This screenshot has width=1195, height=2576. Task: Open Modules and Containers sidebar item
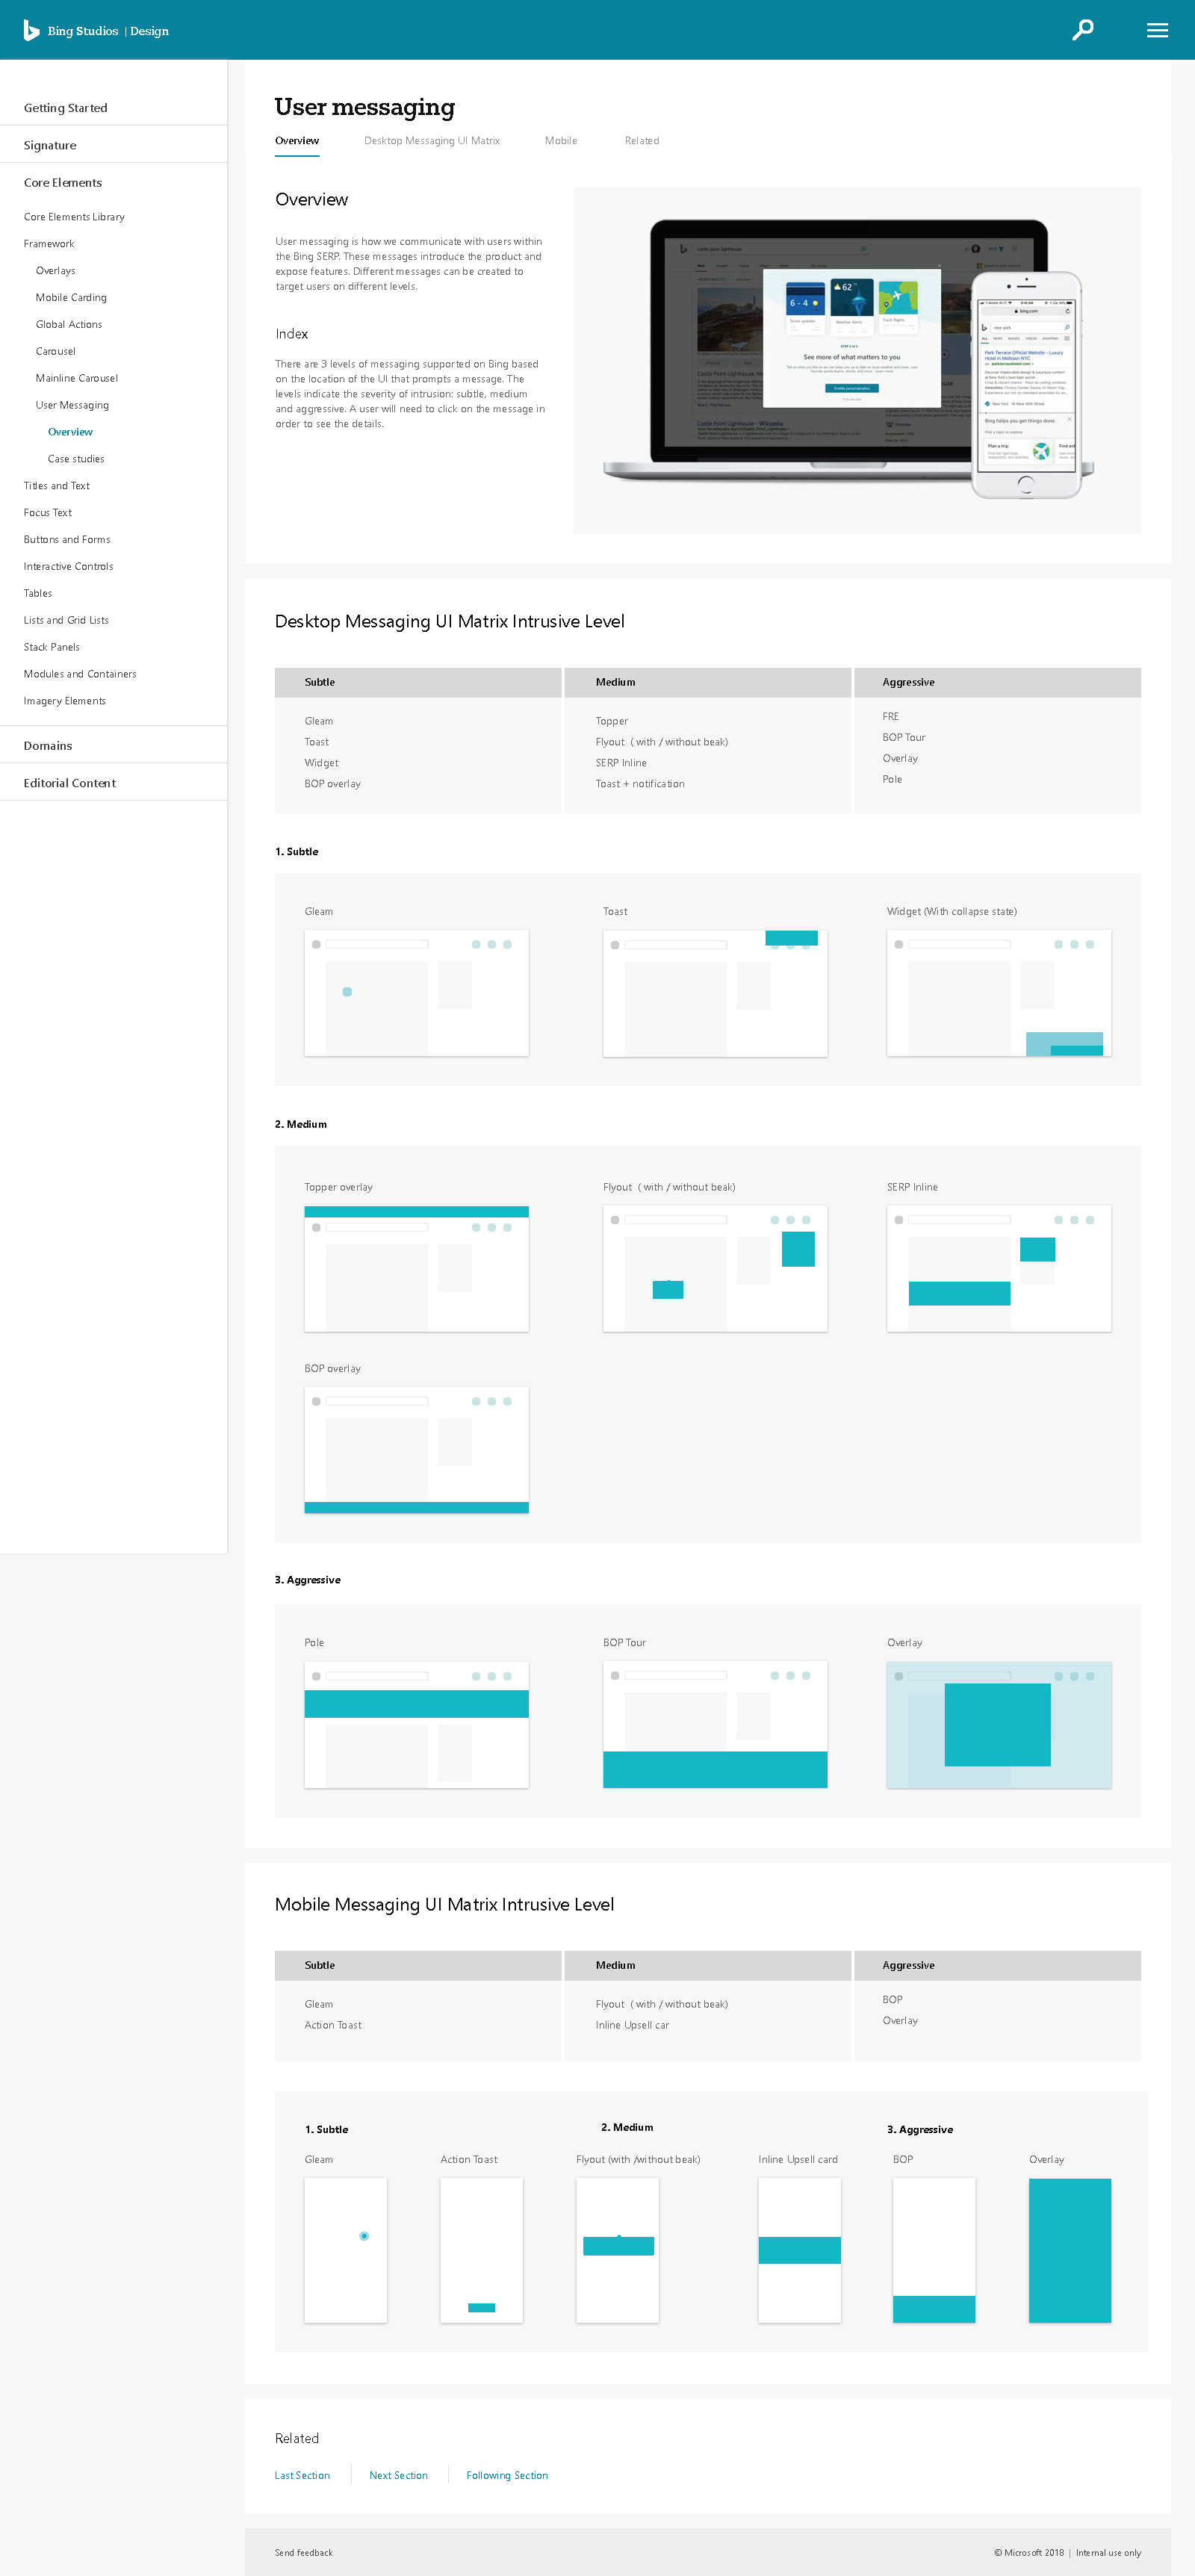pos(80,675)
